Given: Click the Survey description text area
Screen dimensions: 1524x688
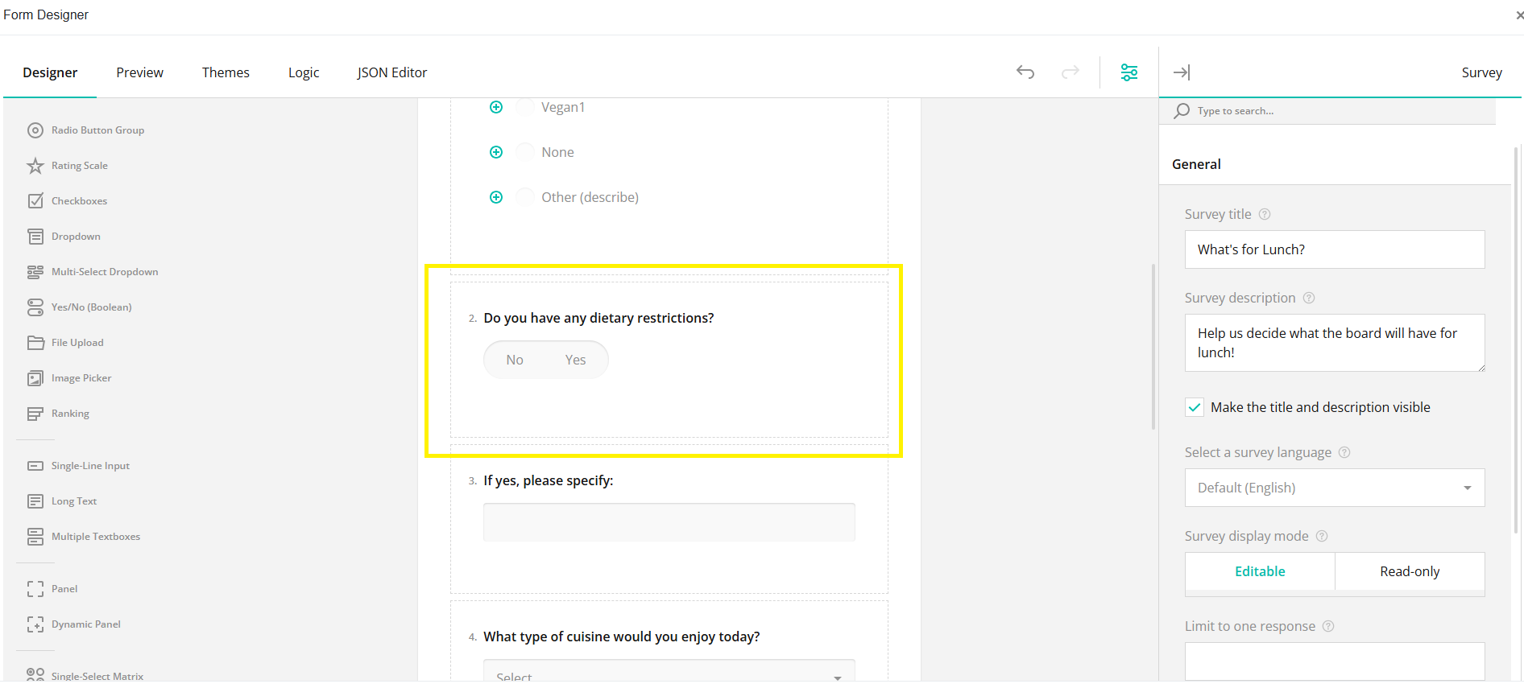Looking at the screenshot, I should tap(1335, 343).
